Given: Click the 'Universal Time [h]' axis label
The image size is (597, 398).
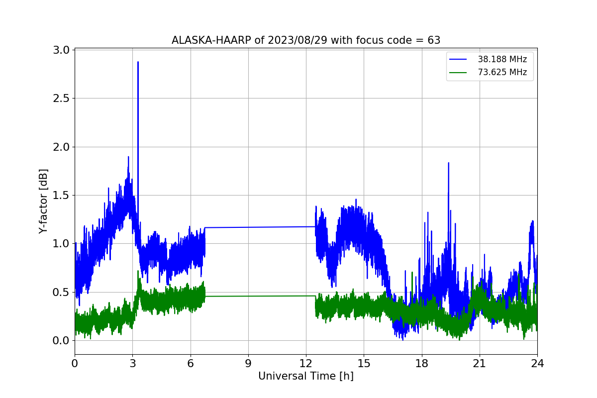Looking at the screenshot, I should click(305, 376).
